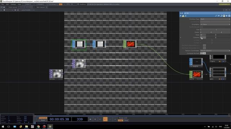This screenshot has height=129, width=231.
Task: Click the copy parameters curved arrow icon
Action: coord(221,16)
